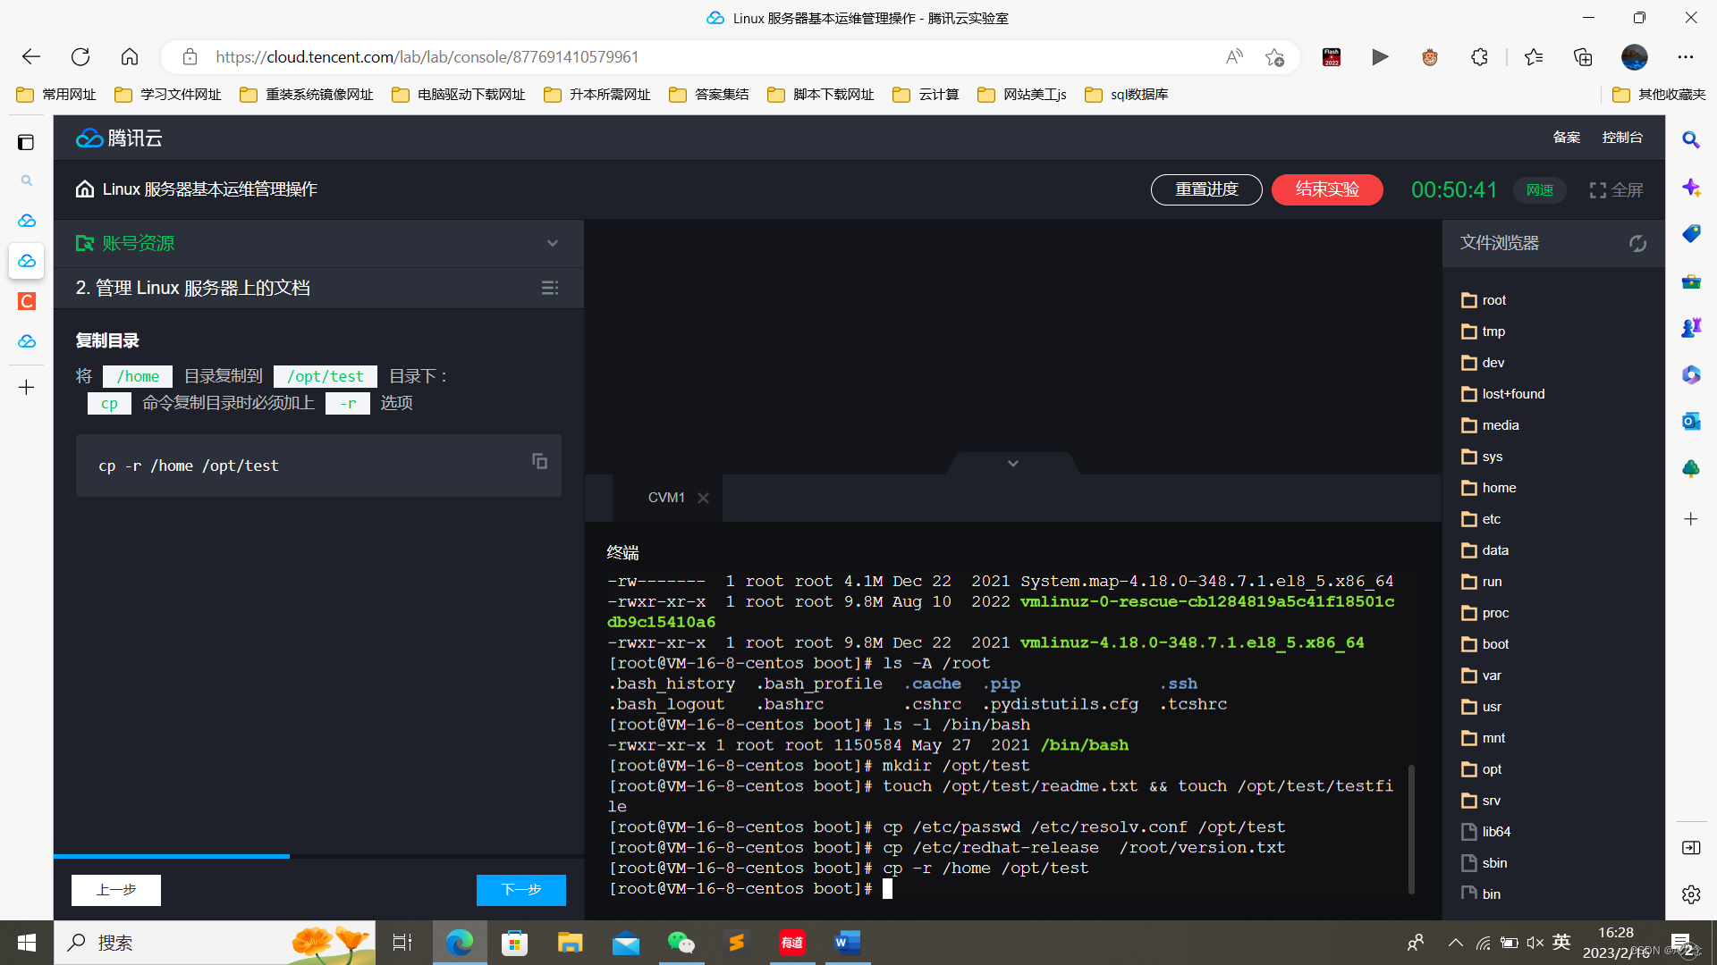Click the browser address bar

[x=626, y=56]
